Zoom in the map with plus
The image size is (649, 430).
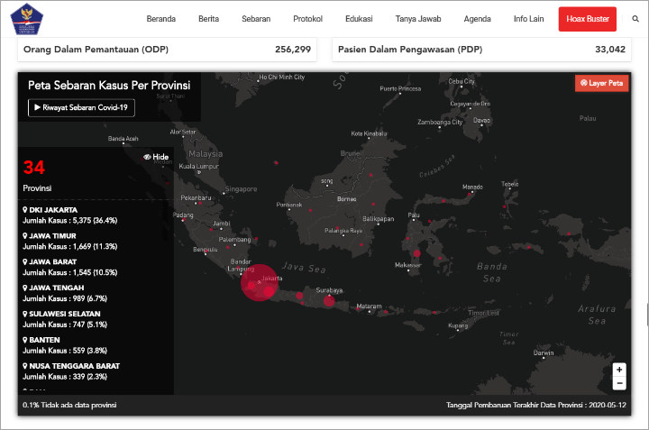[619, 370]
